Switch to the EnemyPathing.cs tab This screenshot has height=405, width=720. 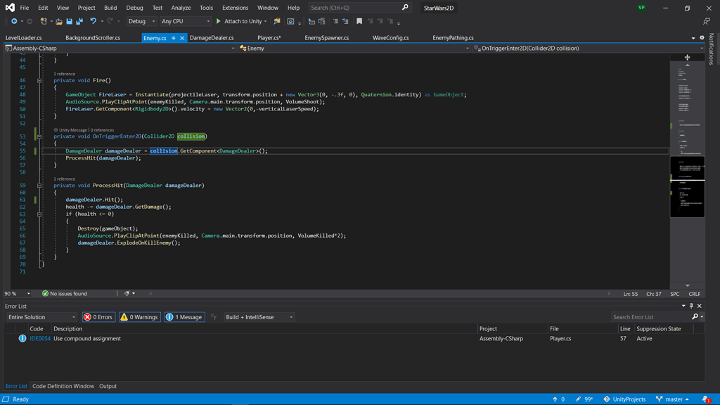coord(454,38)
